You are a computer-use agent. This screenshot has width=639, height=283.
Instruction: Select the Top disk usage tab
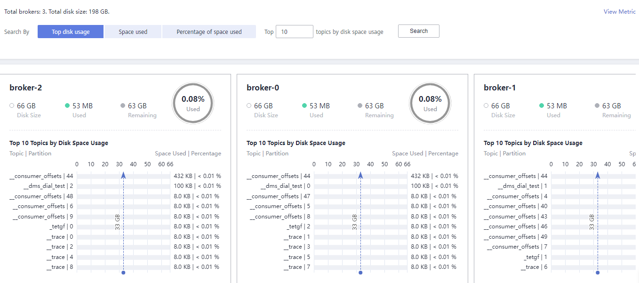pos(71,32)
